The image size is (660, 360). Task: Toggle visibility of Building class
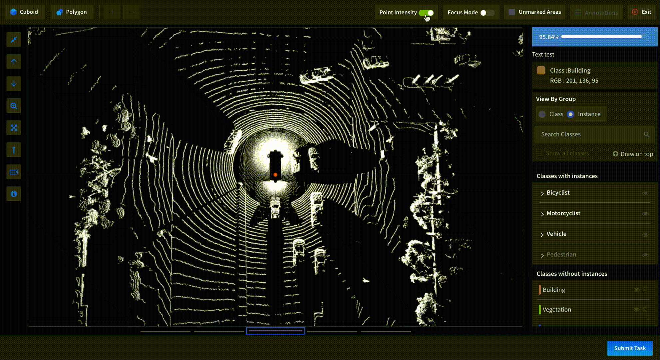coord(636,290)
